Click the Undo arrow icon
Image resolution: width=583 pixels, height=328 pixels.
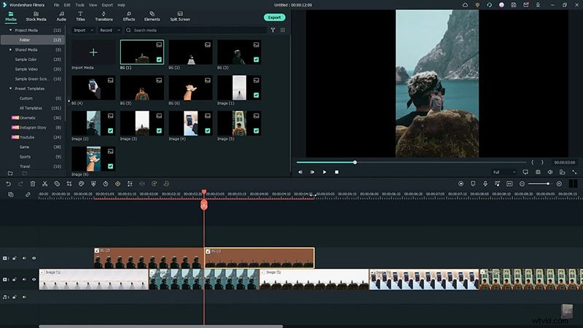pyautogui.click(x=8, y=184)
